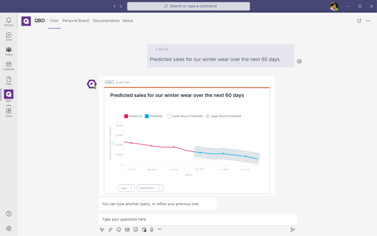Insert a GIF using the GIF icon
This screenshot has height=236, width=377.
pyautogui.click(x=127, y=229)
